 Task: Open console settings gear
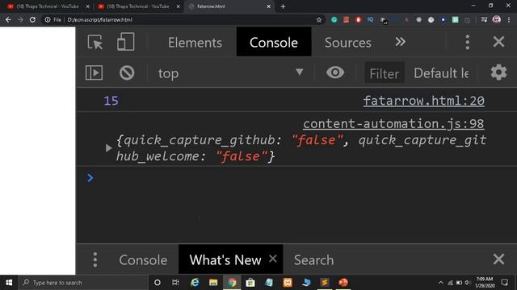pos(498,72)
